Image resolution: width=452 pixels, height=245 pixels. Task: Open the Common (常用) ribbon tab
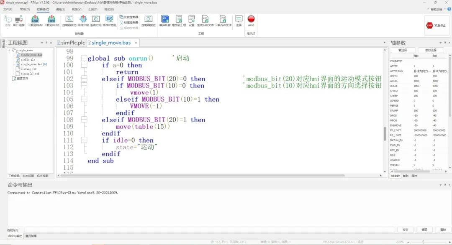click(25, 9)
